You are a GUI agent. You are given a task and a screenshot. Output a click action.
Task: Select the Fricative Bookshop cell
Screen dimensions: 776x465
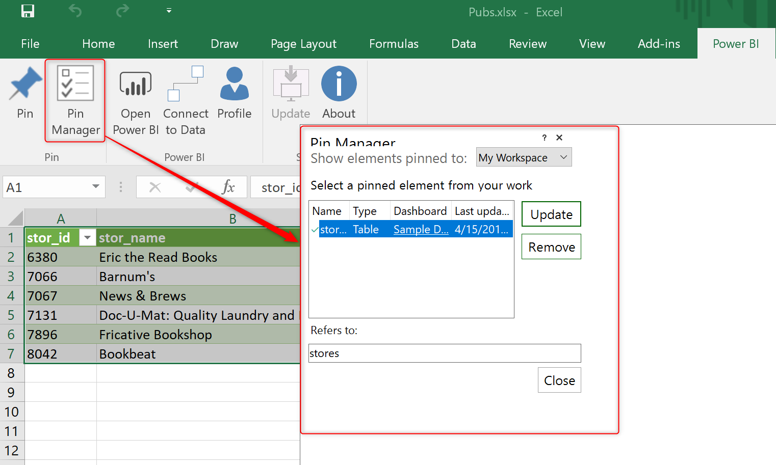(198, 335)
